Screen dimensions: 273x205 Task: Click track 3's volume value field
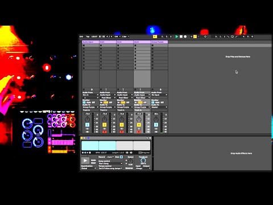[122, 114]
